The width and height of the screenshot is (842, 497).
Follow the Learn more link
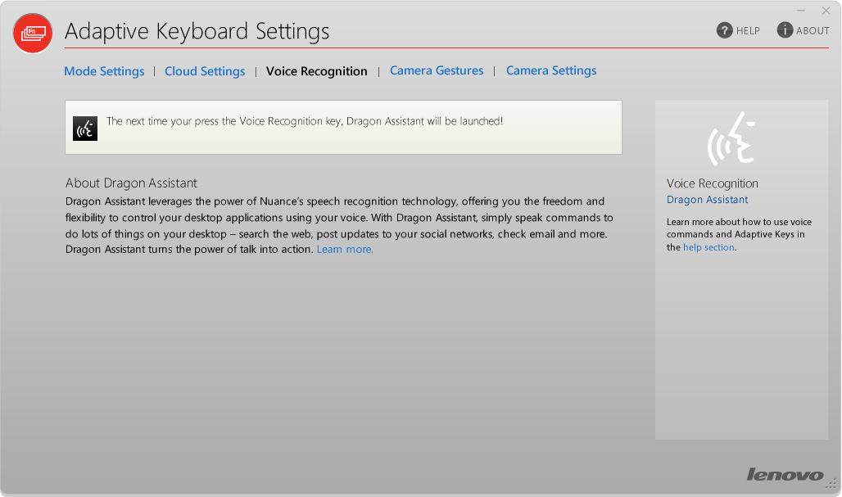point(345,250)
